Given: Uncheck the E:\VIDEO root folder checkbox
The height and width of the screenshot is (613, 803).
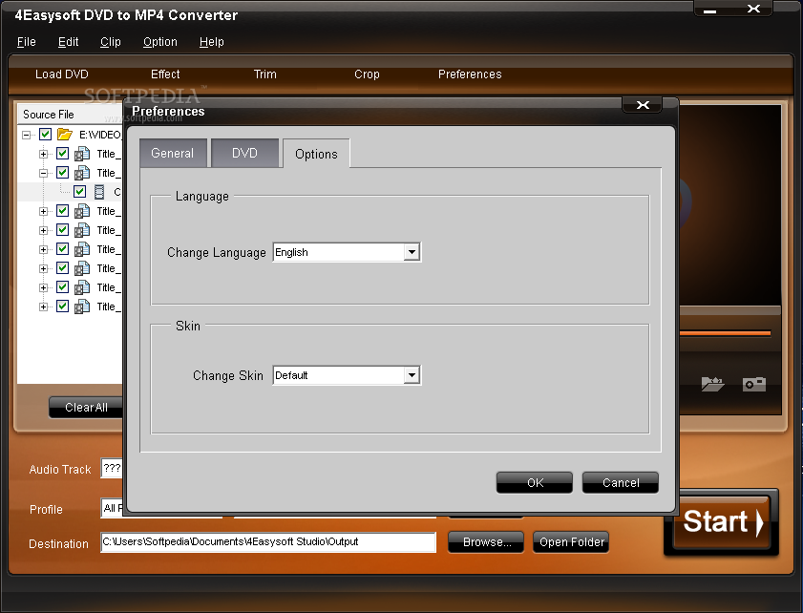Looking at the screenshot, I should click(45, 135).
